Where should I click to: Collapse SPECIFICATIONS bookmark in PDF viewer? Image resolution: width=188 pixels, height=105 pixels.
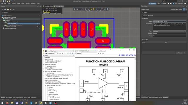(x=44, y=68)
